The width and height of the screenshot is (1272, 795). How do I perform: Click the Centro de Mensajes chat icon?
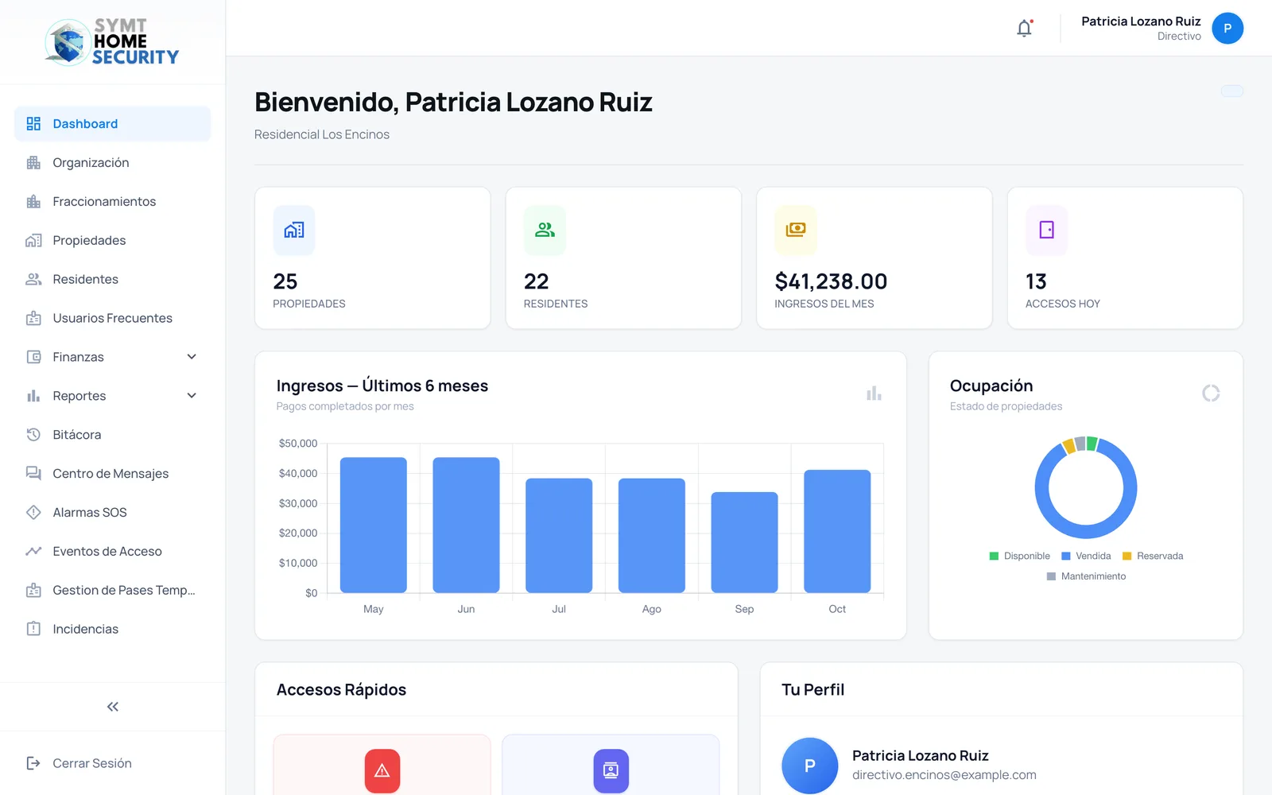[x=33, y=474]
